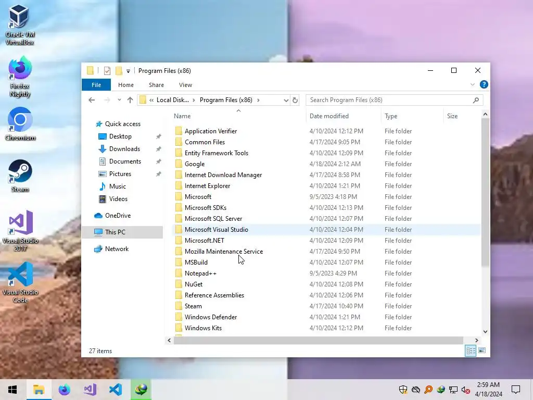Go back with the back arrow
This screenshot has width=533, height=400.
tap(92, 100)
